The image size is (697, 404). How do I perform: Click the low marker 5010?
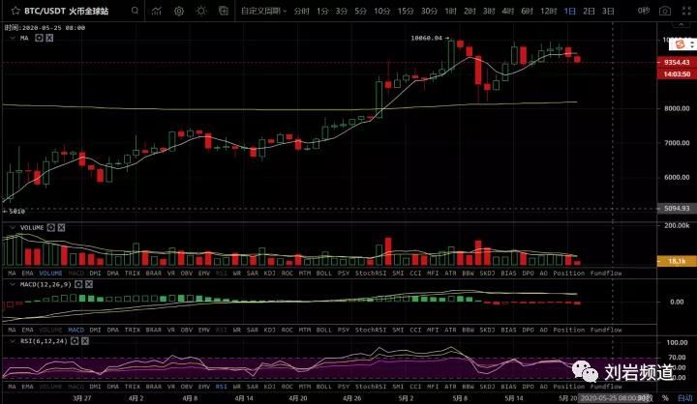pos(16,212)
